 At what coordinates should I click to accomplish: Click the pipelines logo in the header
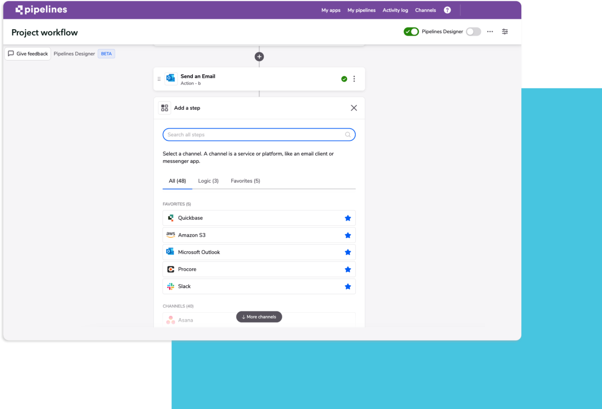(41, 9)
